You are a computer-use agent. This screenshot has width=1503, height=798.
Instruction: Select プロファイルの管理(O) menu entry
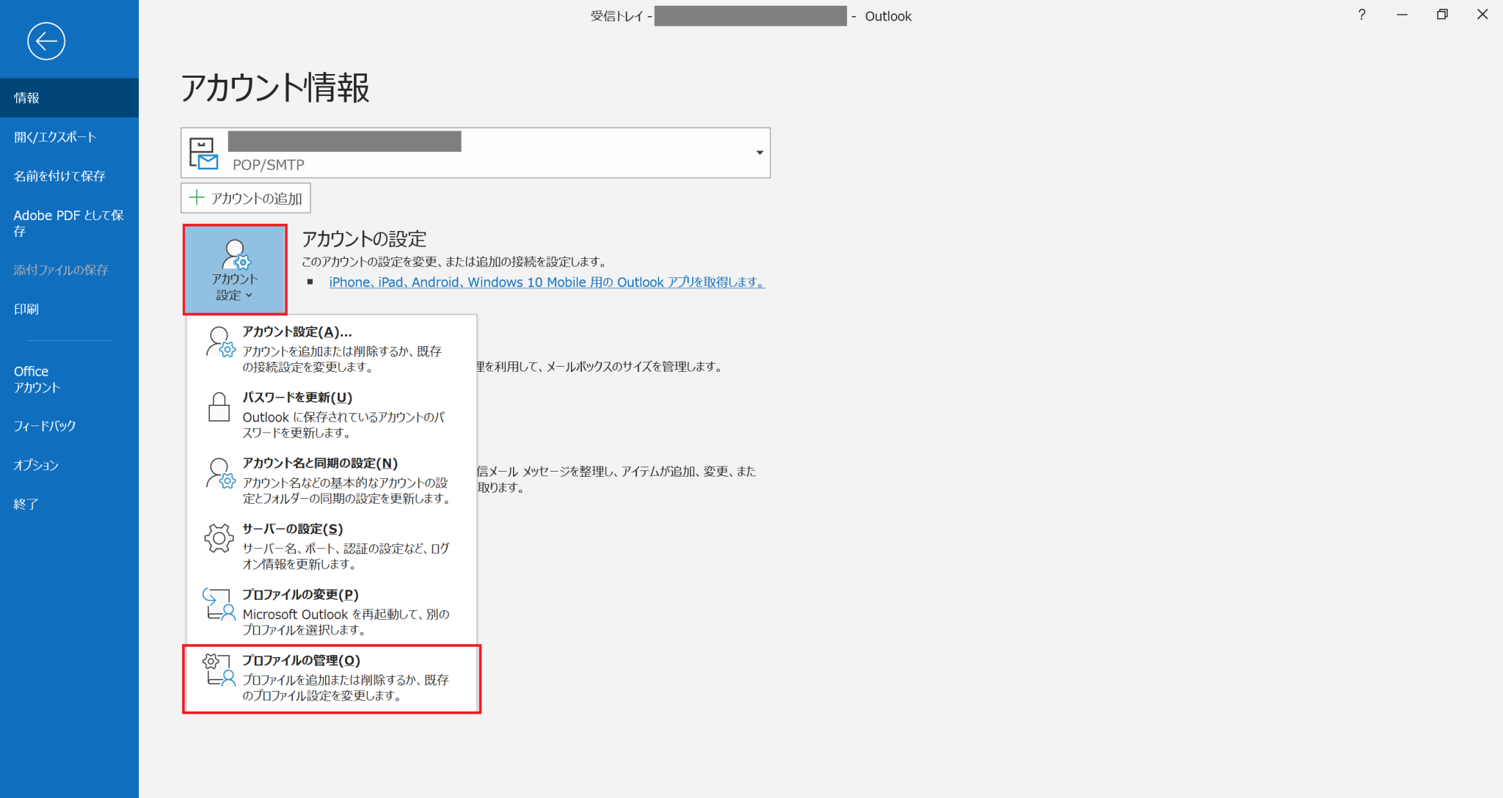(x=300, y=659)
